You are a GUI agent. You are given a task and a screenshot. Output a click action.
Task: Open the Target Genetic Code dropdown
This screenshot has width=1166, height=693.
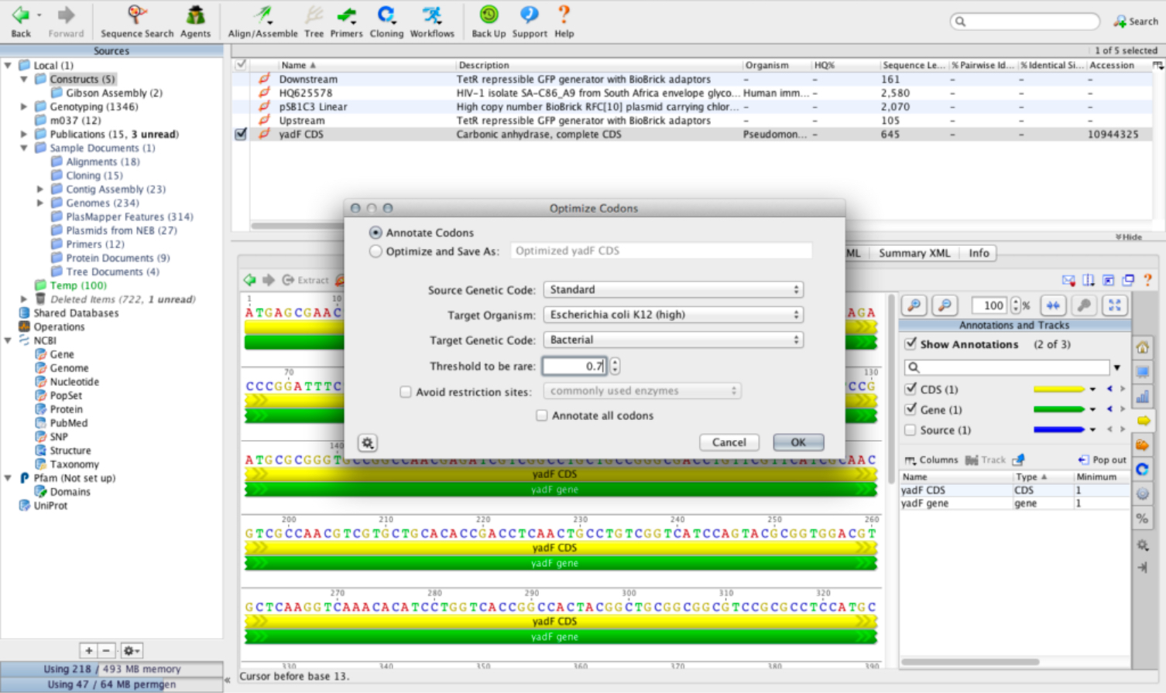673,340
